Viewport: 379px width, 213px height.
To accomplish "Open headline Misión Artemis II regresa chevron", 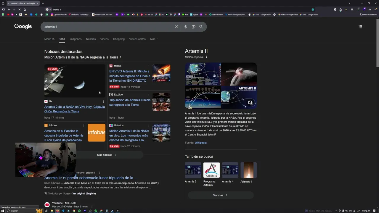I will pos(121,57).
